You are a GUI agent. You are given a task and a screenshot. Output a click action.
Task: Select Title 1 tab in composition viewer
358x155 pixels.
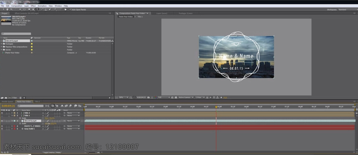coord(140,17)
